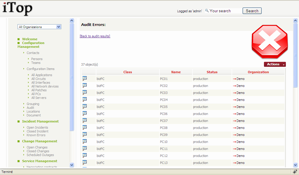
Task: Click sidebar scrollbar down arrow
Action: (x=72, y=165)
